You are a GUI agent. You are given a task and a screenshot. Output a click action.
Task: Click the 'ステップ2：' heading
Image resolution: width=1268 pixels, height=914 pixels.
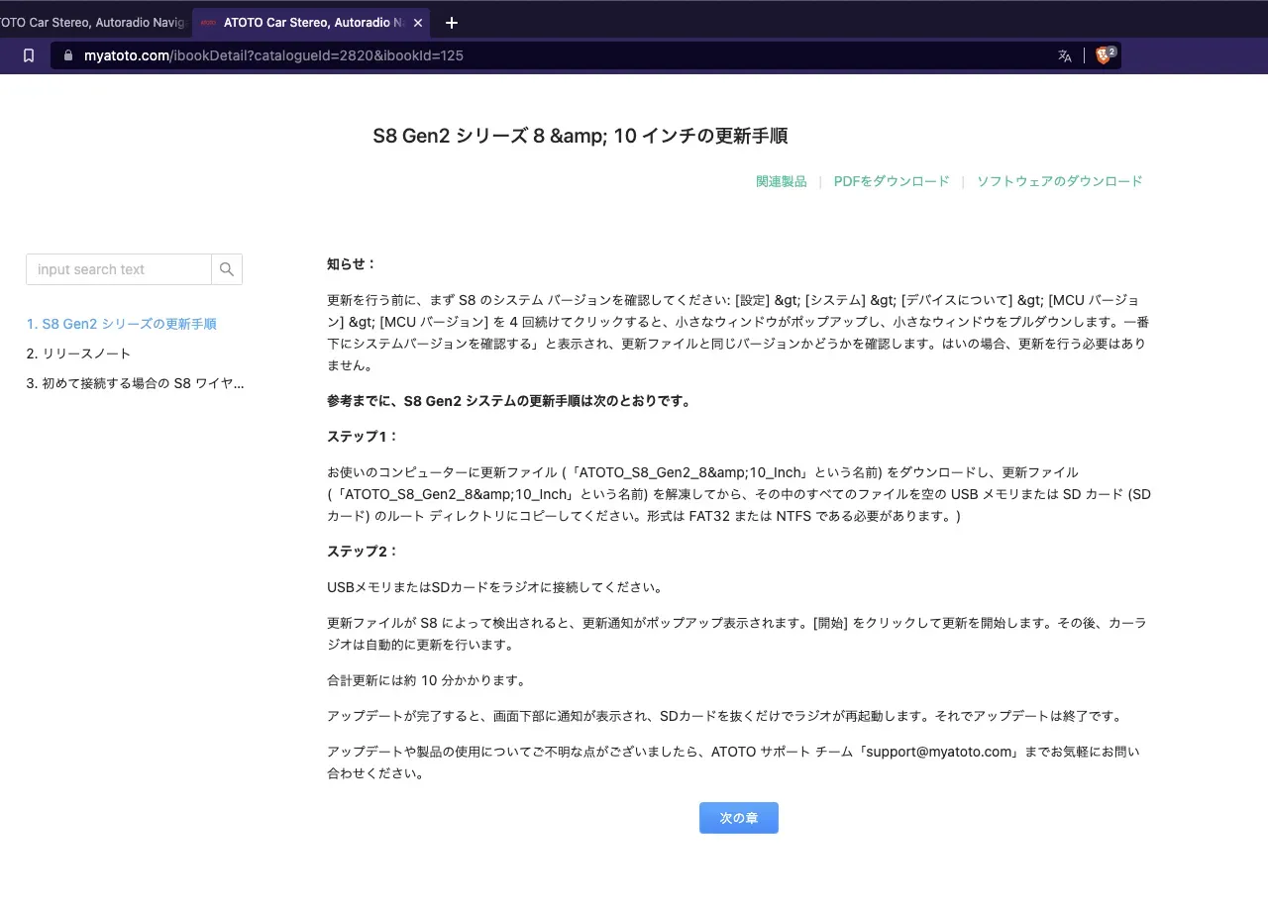(x=363, y=552)
